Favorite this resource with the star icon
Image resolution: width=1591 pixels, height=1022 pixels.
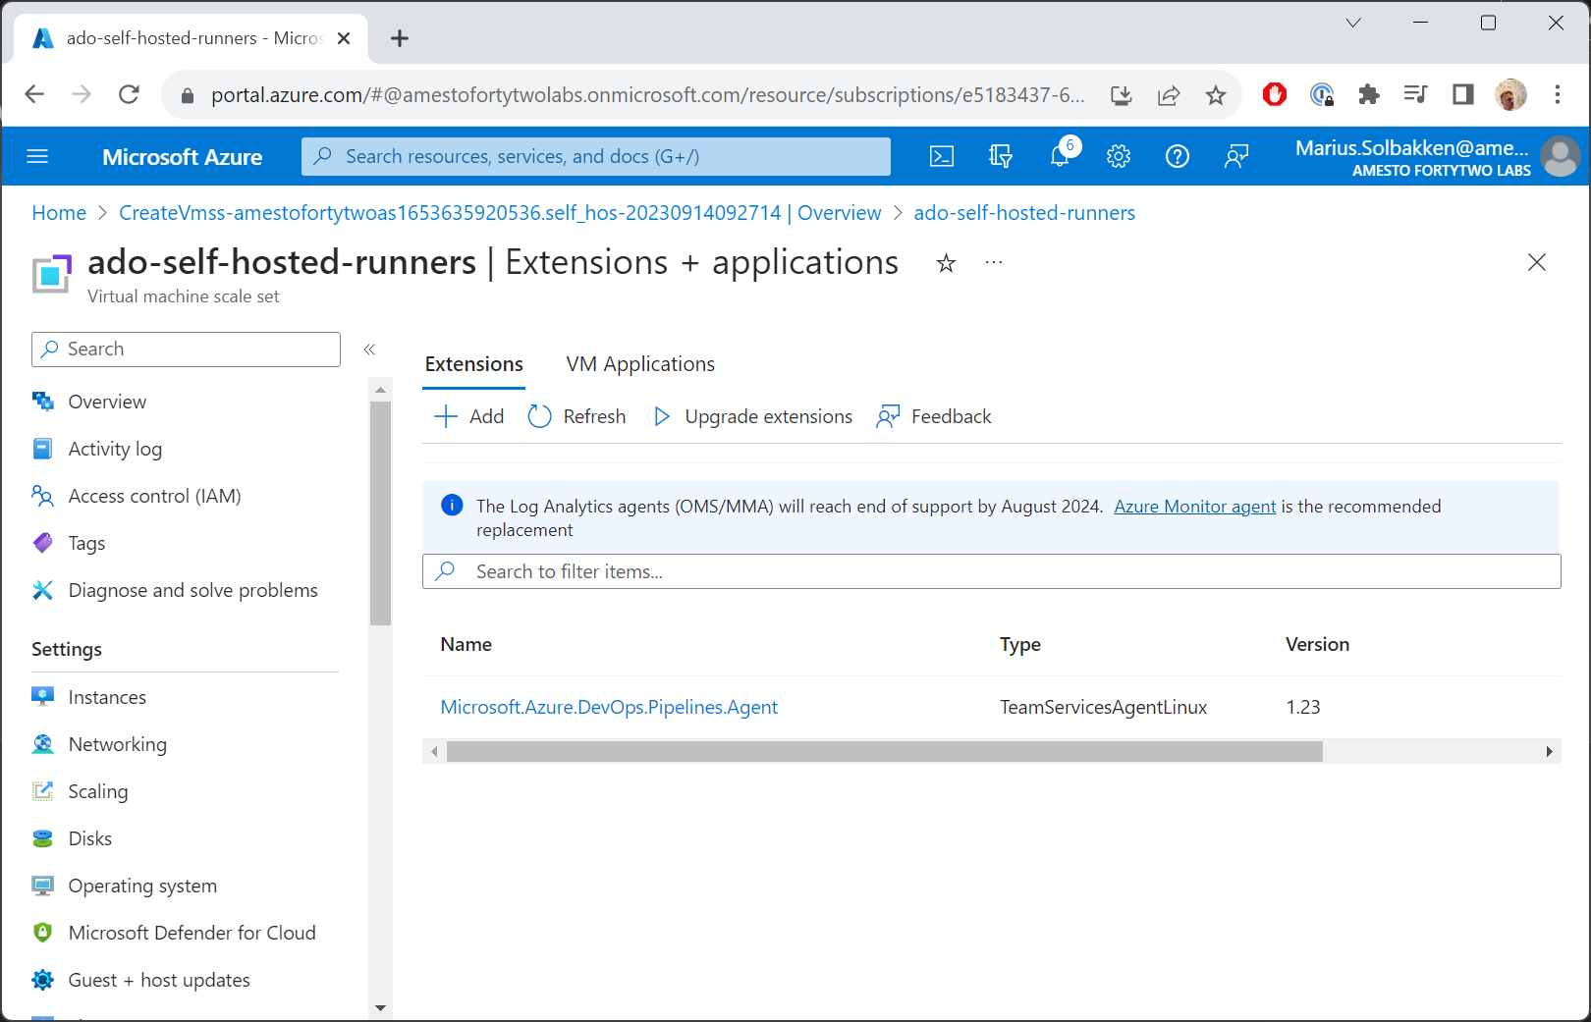[x=946, y=263]
